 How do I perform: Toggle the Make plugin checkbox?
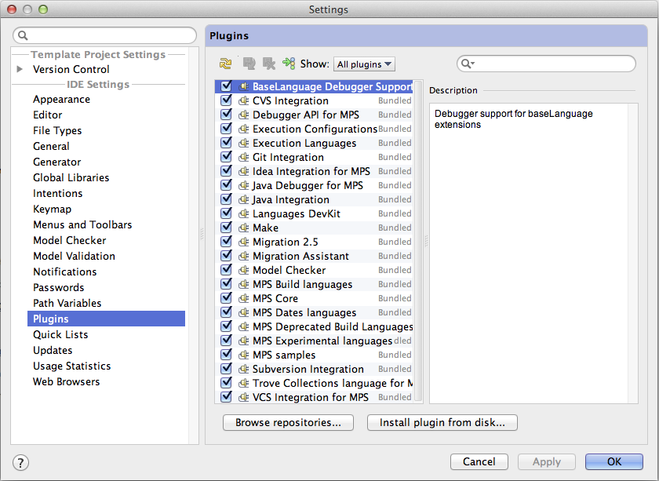pyautogui.click(x=226, y=228)
